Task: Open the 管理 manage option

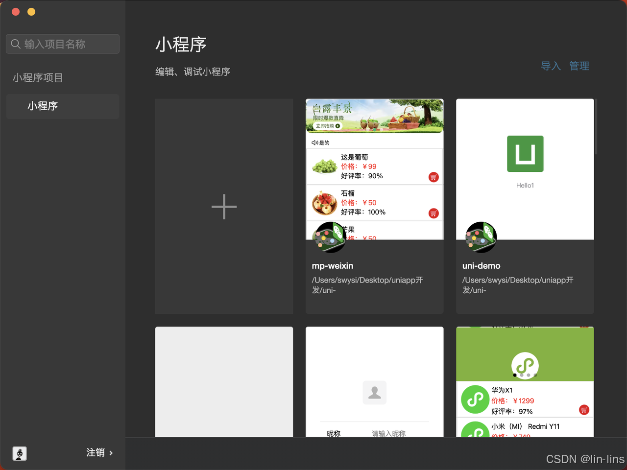Action: 579,66
